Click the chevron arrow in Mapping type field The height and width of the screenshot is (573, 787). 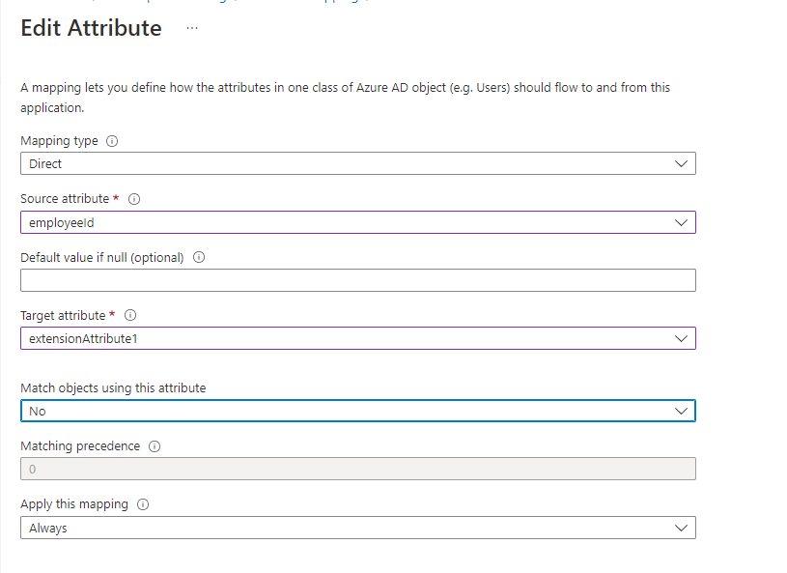click(x=682, y=164)
